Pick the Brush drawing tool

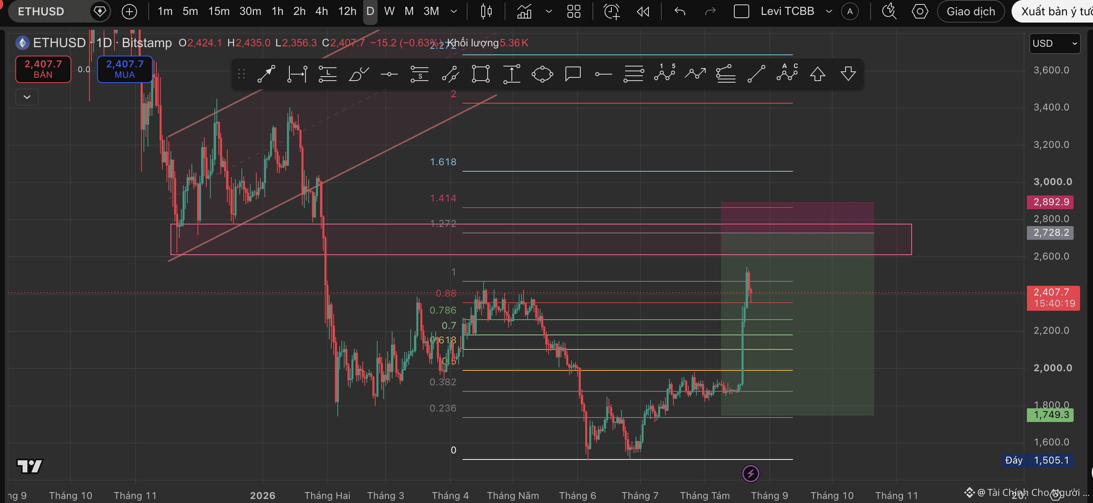pos(359,74)
